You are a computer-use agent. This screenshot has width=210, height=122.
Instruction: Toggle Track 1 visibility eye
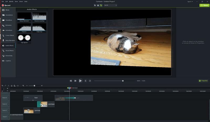pos(9,115)
